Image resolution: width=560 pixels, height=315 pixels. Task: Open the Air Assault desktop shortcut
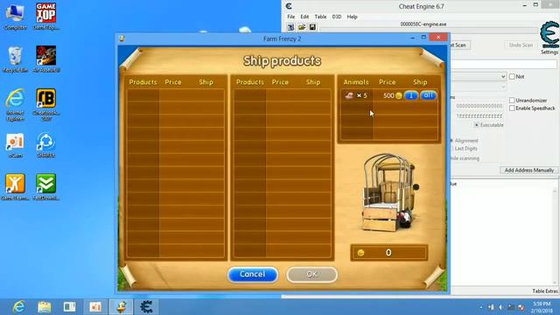click(x=46, y=59)
